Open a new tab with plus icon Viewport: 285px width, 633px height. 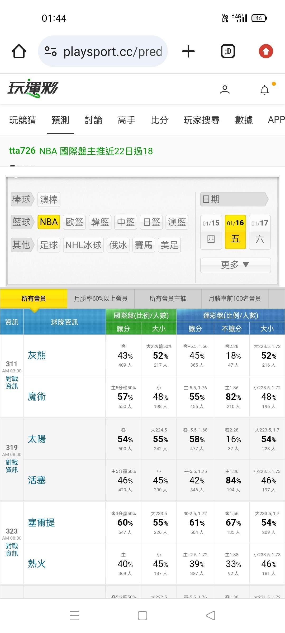coord(188,51)
